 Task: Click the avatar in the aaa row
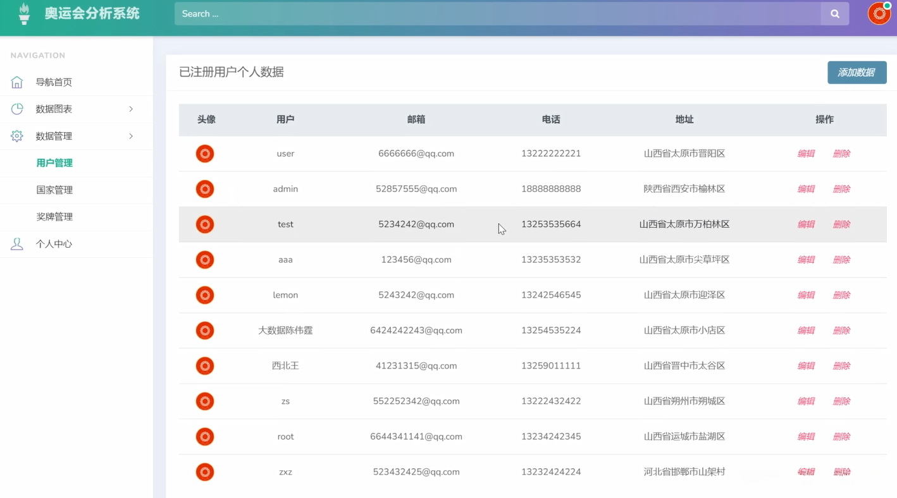click(x=205, y=260)
